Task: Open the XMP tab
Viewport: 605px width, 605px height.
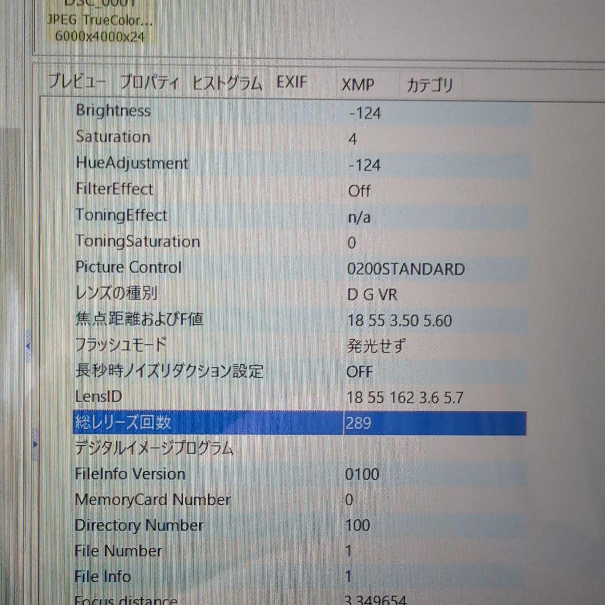Action: click(x=359, y=85)
